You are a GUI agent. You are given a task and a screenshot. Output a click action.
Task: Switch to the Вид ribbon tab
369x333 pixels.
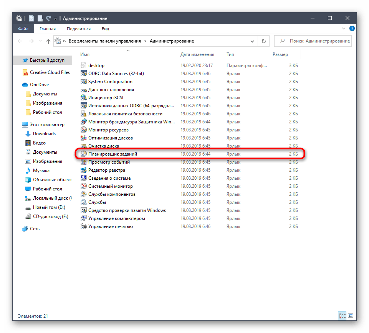pos(105,29)
